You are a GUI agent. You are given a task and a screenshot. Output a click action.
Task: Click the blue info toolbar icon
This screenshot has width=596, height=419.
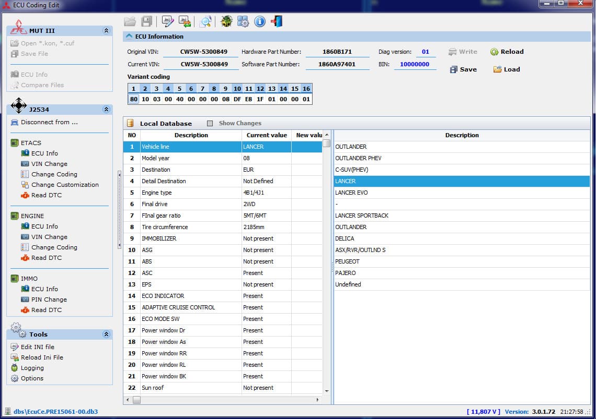click(260, 21)
